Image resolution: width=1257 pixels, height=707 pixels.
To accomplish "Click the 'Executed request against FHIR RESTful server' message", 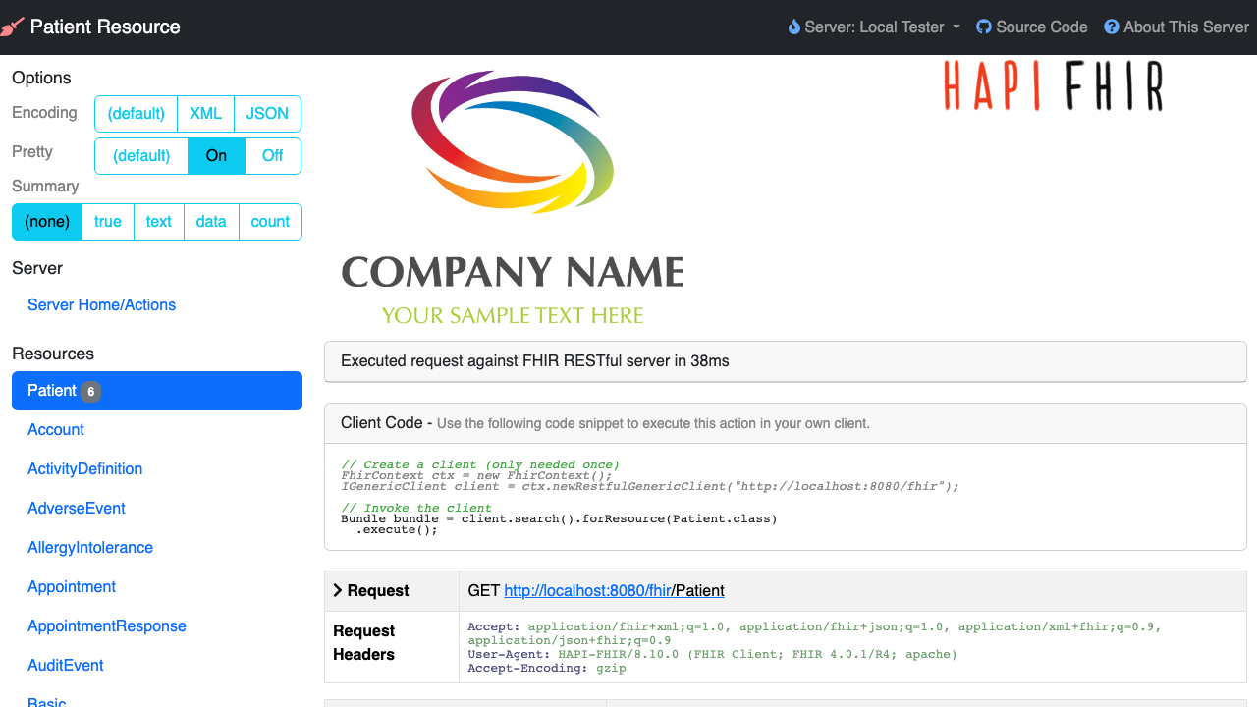I will coord(535,361).
